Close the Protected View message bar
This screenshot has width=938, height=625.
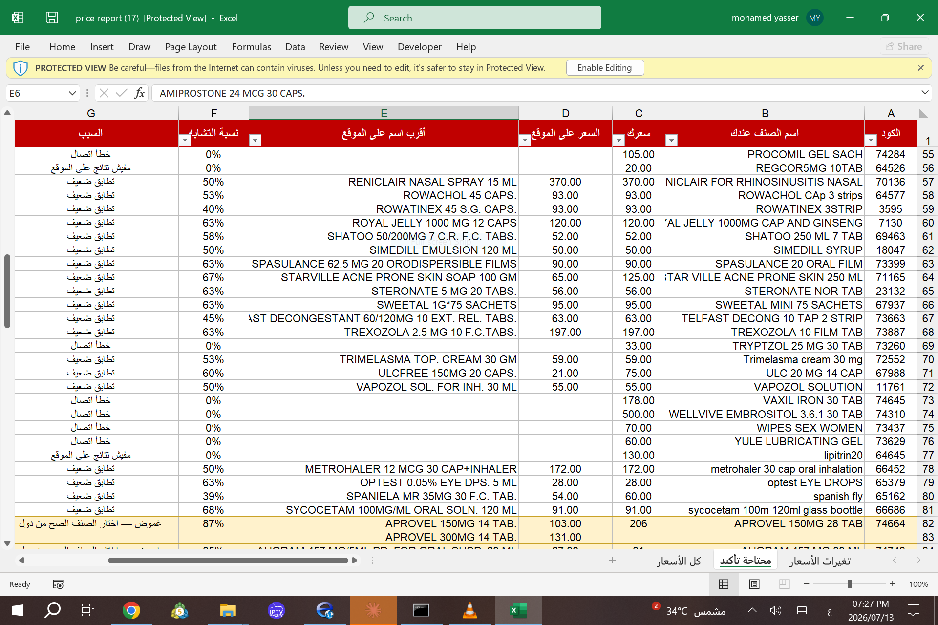tap(921, 68)
